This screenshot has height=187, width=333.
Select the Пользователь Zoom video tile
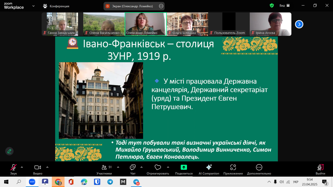[229, 24]
